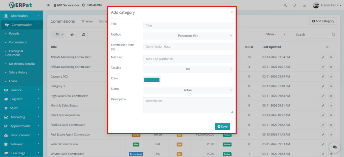Delete the New Client Acquisition row

[x=331, y=115]
